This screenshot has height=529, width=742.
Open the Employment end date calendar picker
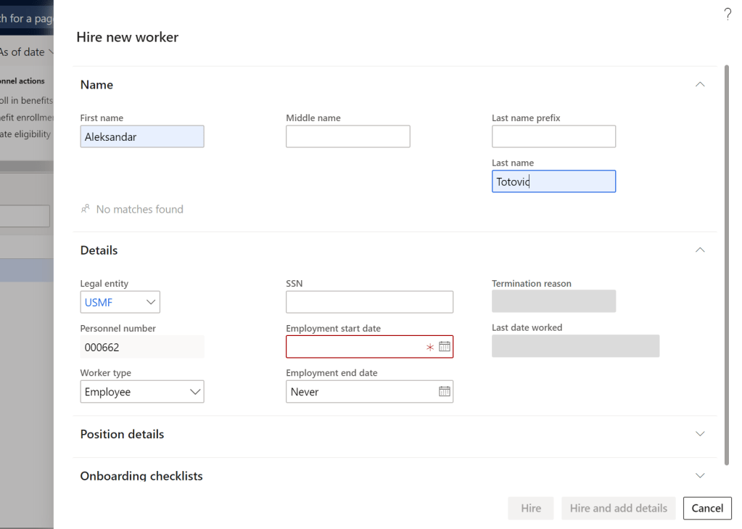[445, 392]
